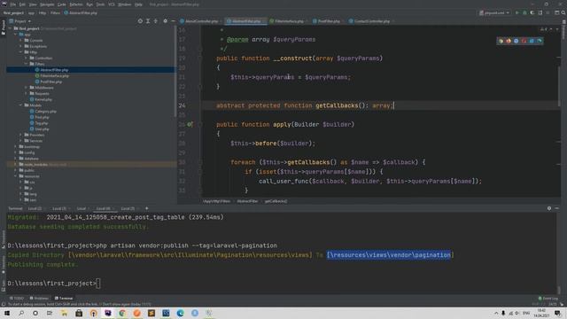This screenshot has height=319, width=567.
Task: Open the VCS menu
Action: [112, 4]
